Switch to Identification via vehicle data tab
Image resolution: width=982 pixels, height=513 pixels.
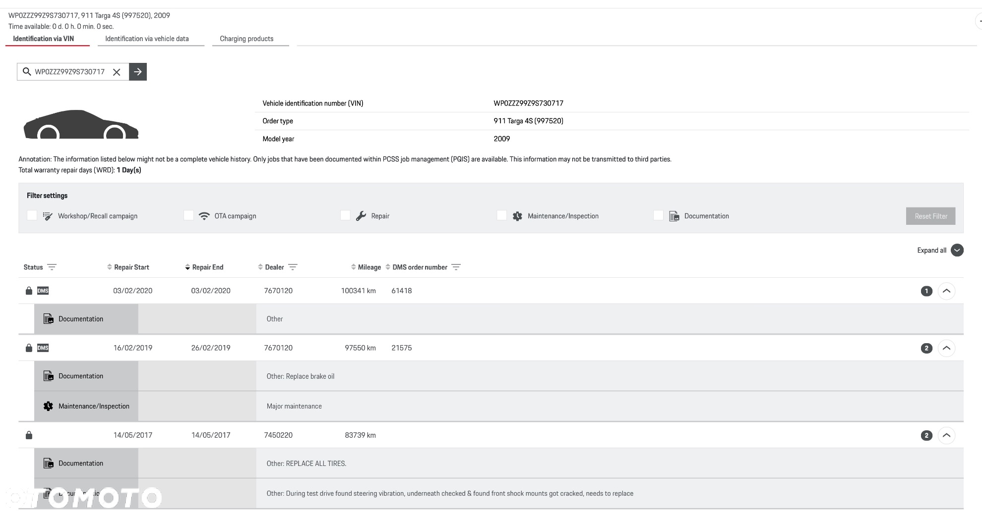[x=147, y=39]
